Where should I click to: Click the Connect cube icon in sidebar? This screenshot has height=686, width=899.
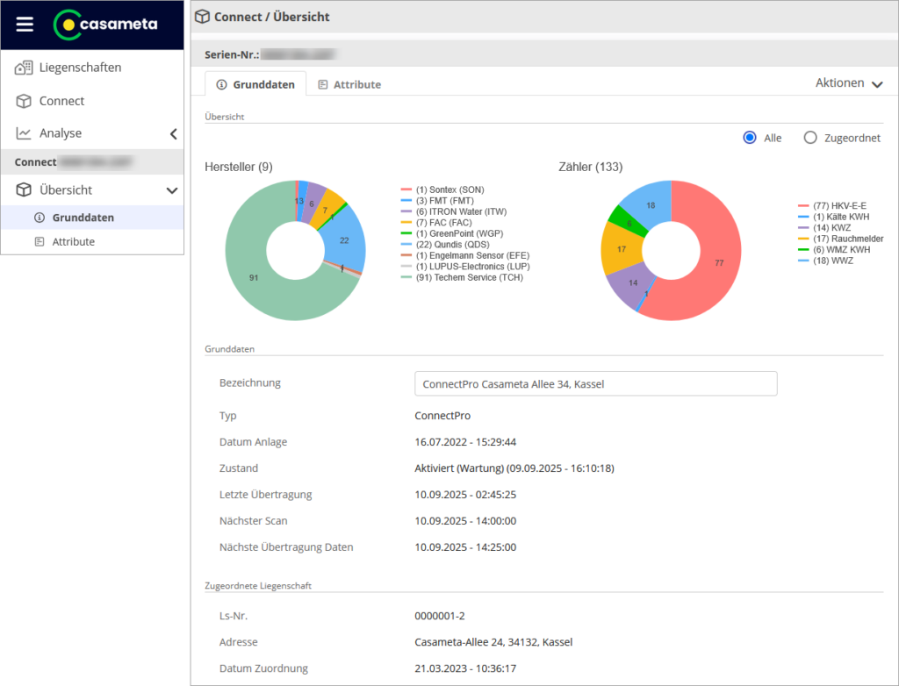click(x=24, y=101)
